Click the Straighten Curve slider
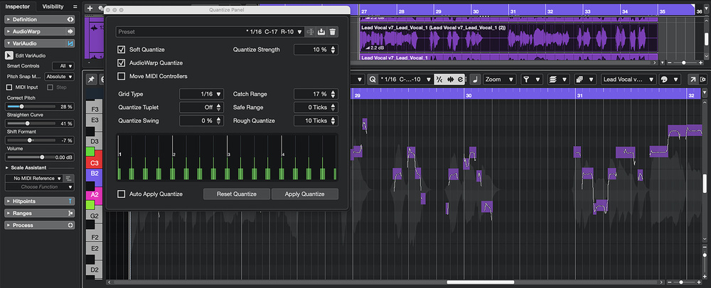The width and height of the screenshot is (711, 288). click(x=28, y=123)
